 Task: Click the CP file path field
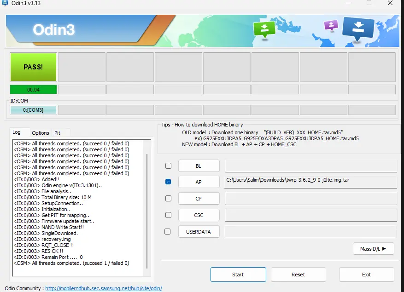pos(311,199)
